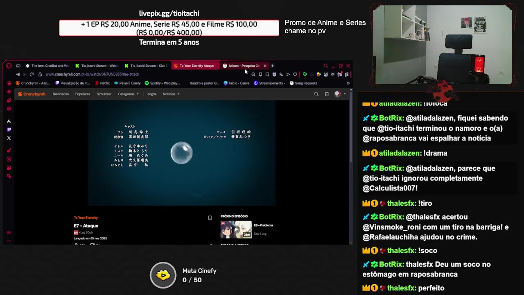Open Simulcast in Crunchyroll menu
The image size is (524, 295).
pos(104,94)
